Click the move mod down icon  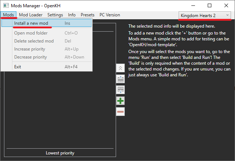click(120, 90)
